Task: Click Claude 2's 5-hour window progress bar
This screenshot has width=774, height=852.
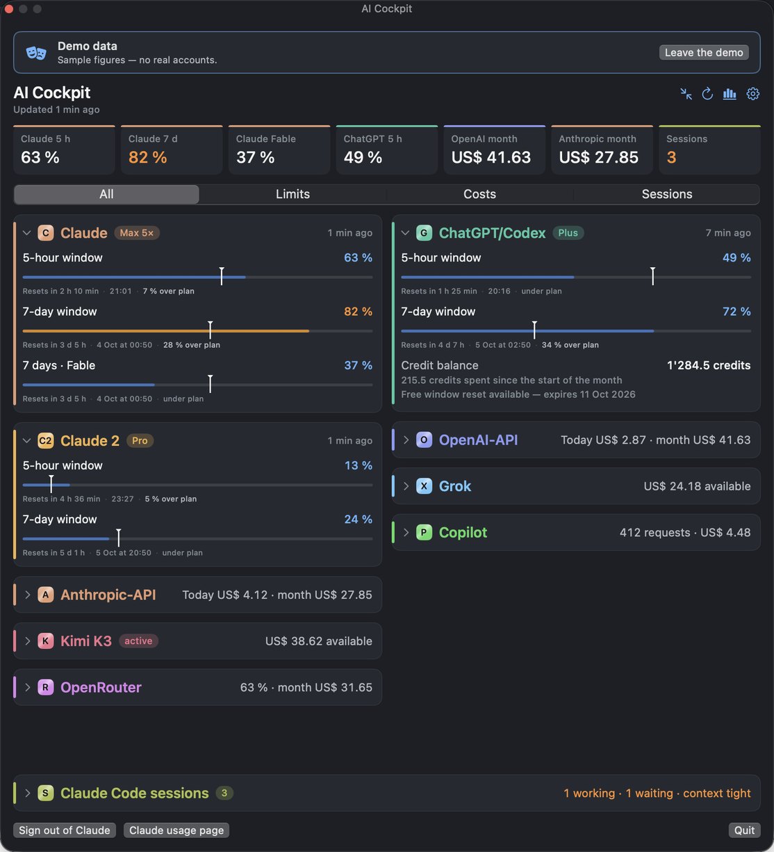Action: pos(197,485)
